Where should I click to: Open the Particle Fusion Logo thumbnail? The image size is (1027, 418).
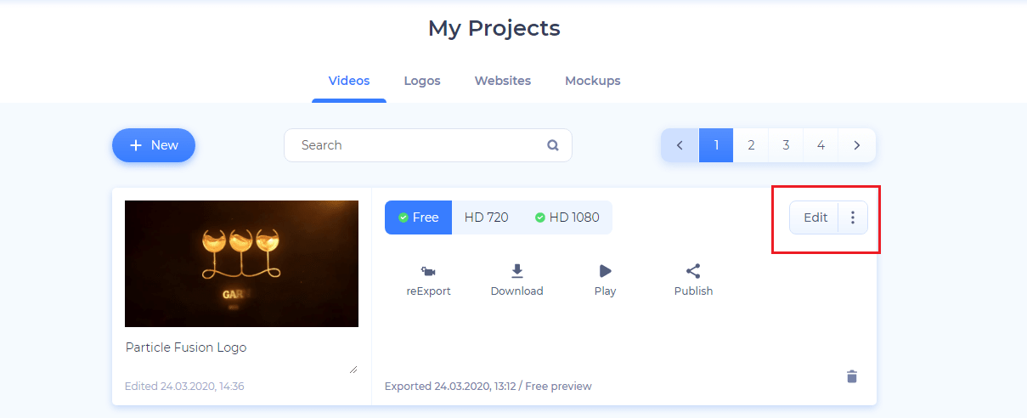pyautogui.click(x=241, y=263)
